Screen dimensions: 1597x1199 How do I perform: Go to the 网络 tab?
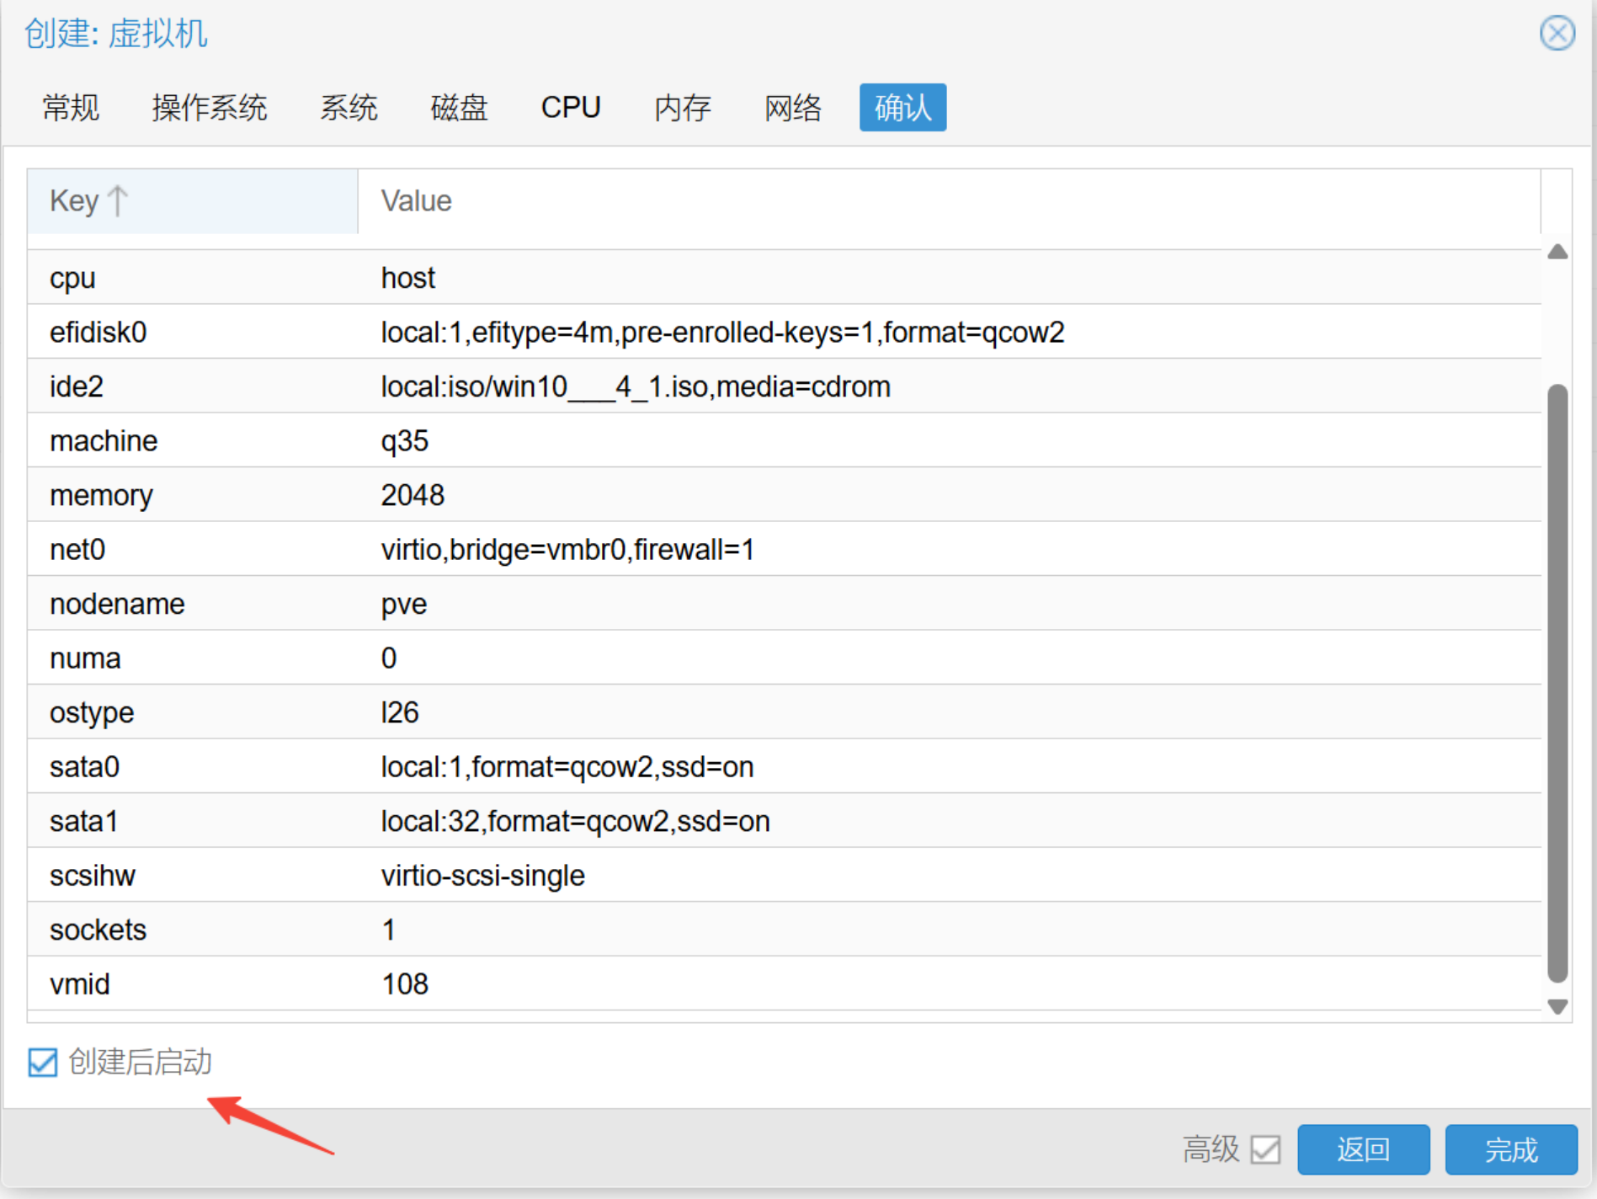(x=792, y=108)
